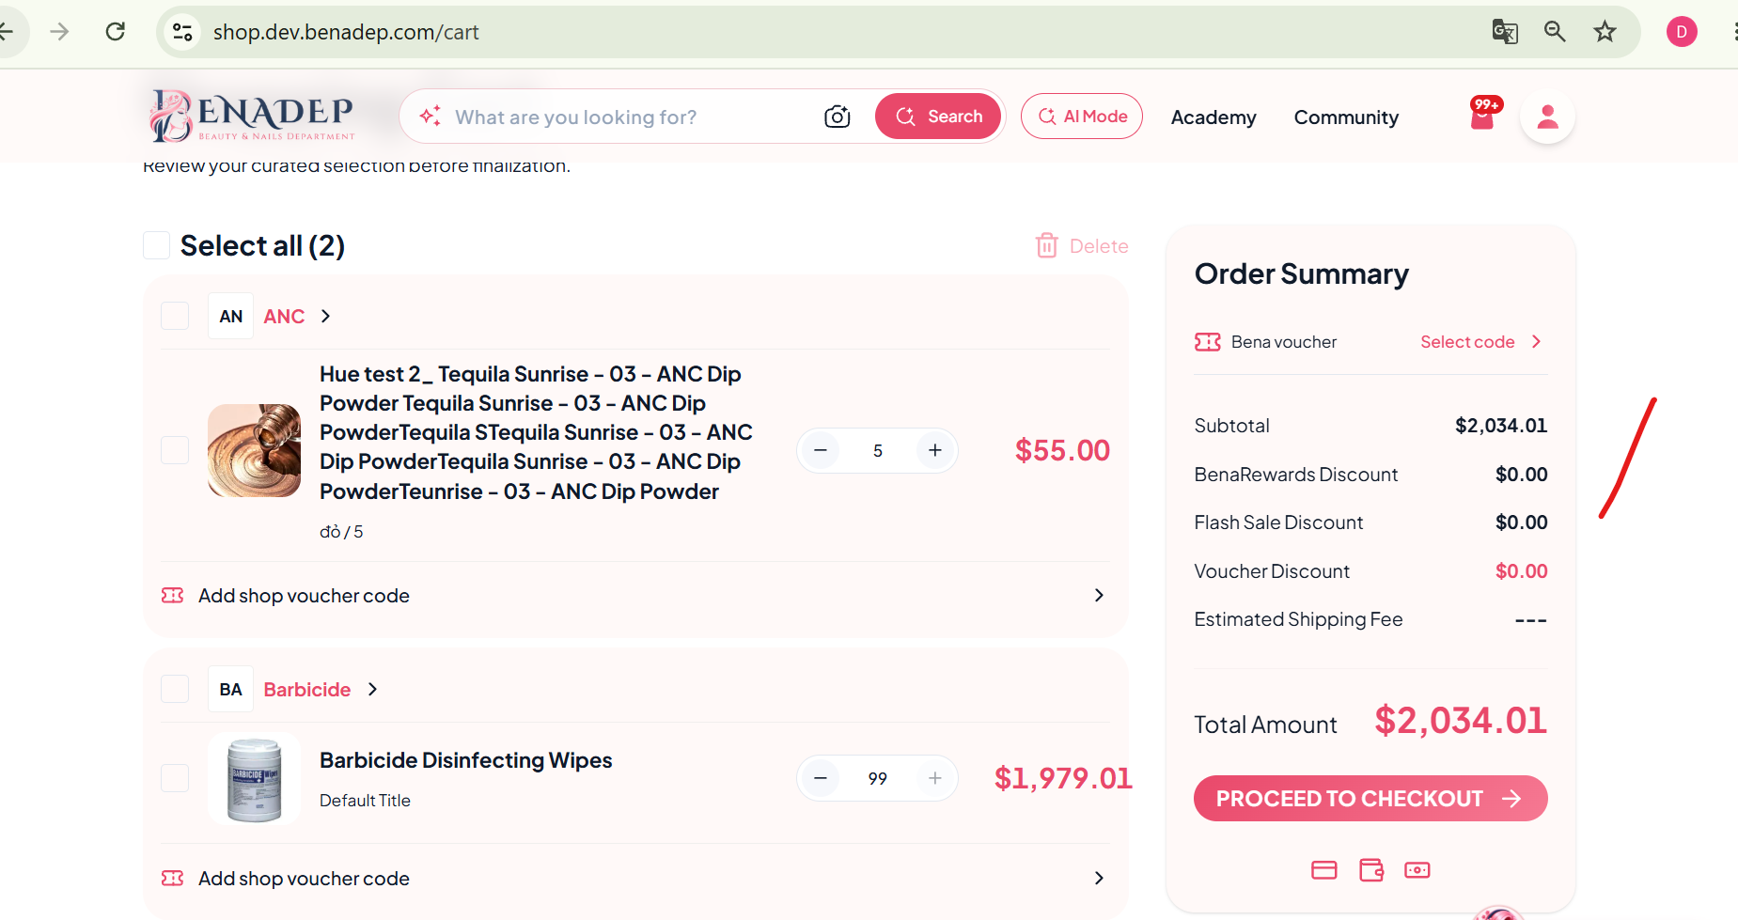Open the Barbicide shop link
This screenshot has width=1738, height=920.
[x=307, y=690]
